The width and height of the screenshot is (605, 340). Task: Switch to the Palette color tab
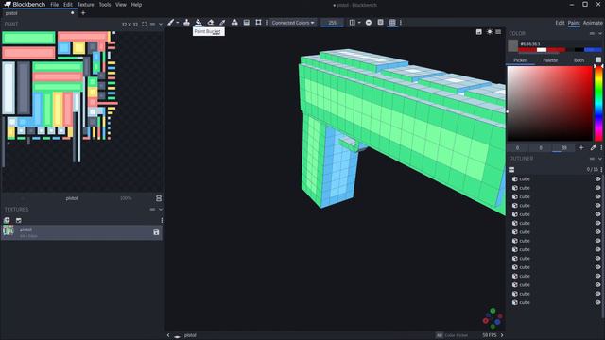coord(550,60)
